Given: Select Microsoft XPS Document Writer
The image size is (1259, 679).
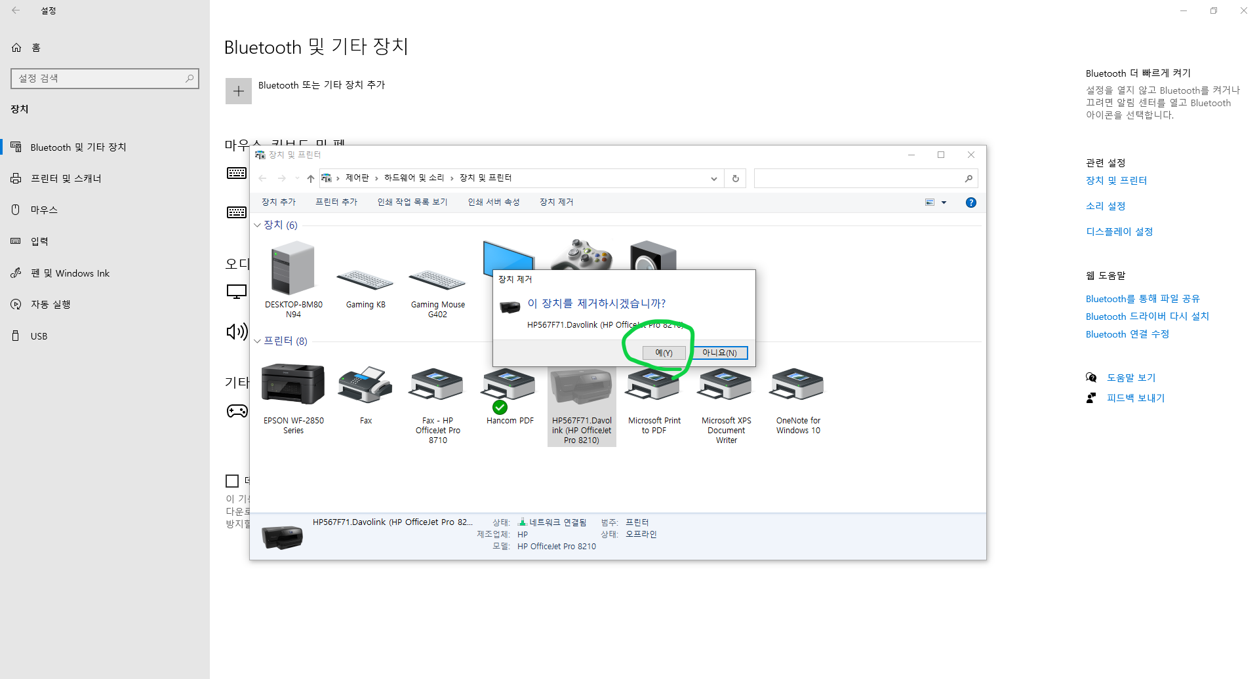Looking at the screenshot, I should pyautogui.click(x=726, y=404).
